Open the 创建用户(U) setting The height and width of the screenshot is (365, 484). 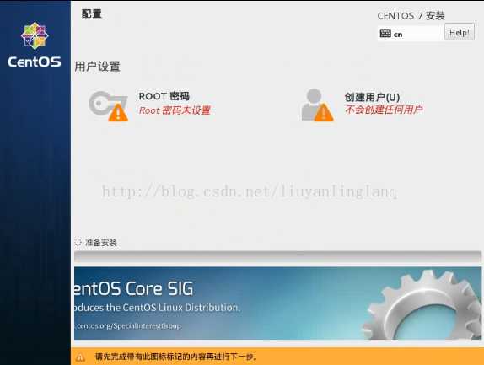372,97
